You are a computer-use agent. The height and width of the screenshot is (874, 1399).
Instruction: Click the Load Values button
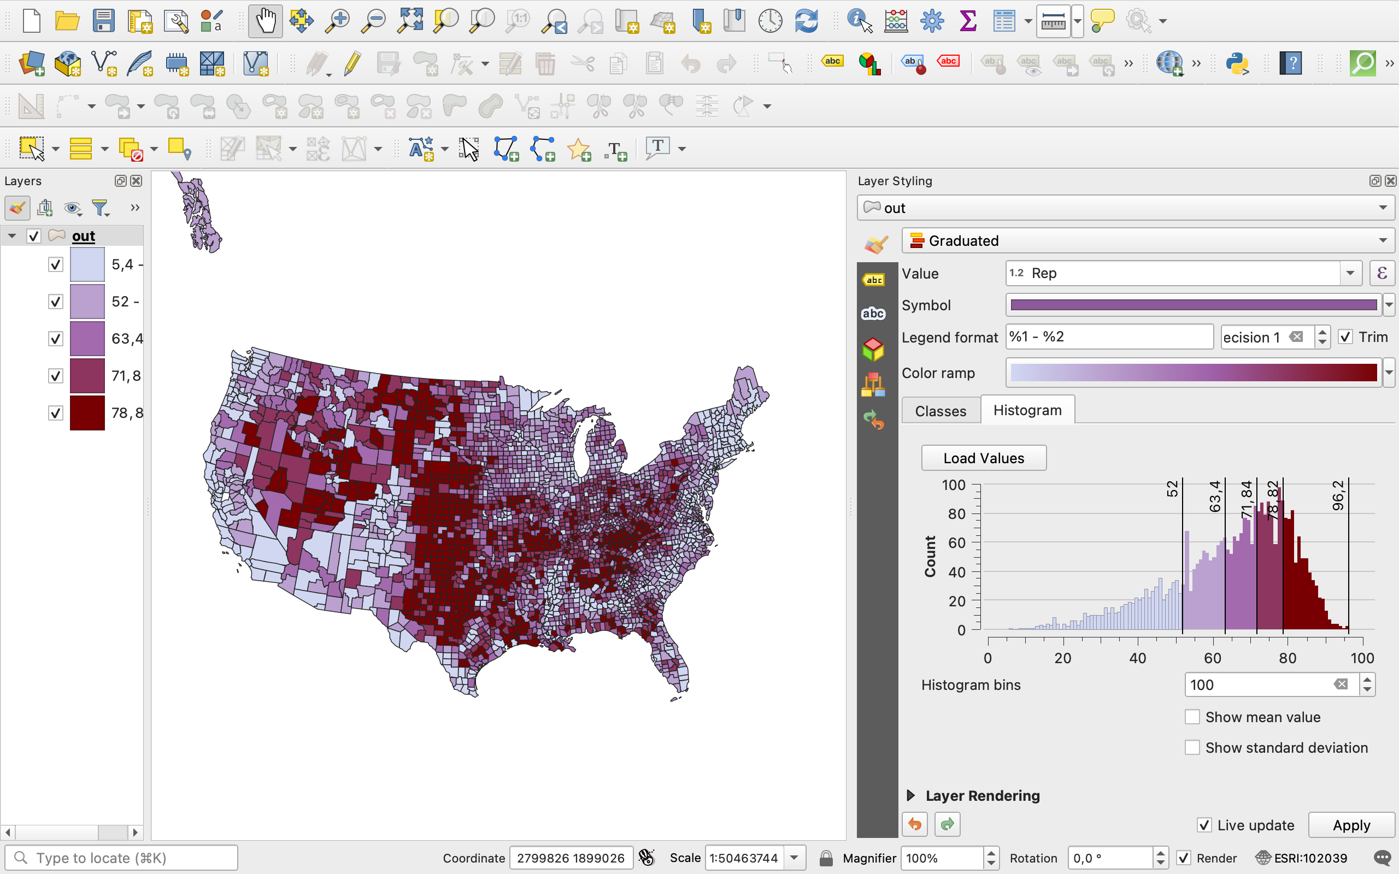tap(983, 458)
